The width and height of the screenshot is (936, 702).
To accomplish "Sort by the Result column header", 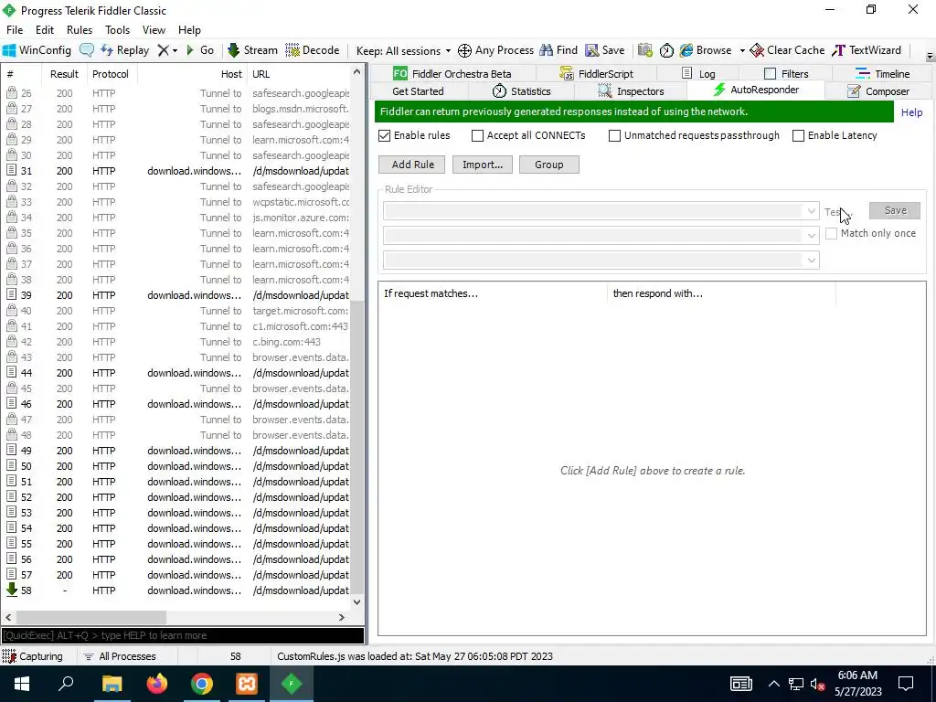I will click(65, 74).
